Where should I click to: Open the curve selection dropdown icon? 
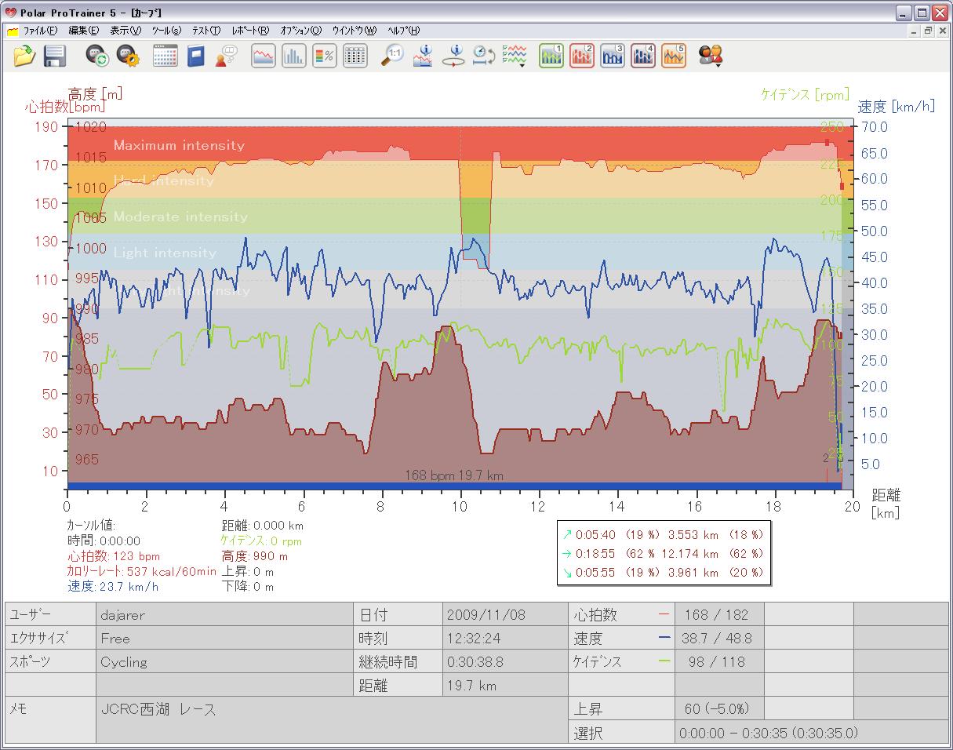pos(515,56)
